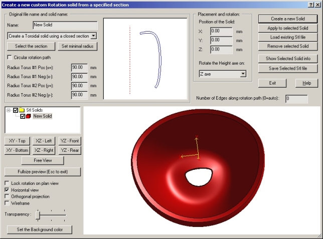Viewport: 323px width, 239px height.
Task: Toggle Lock rotation on plan view
Action: 7,183
